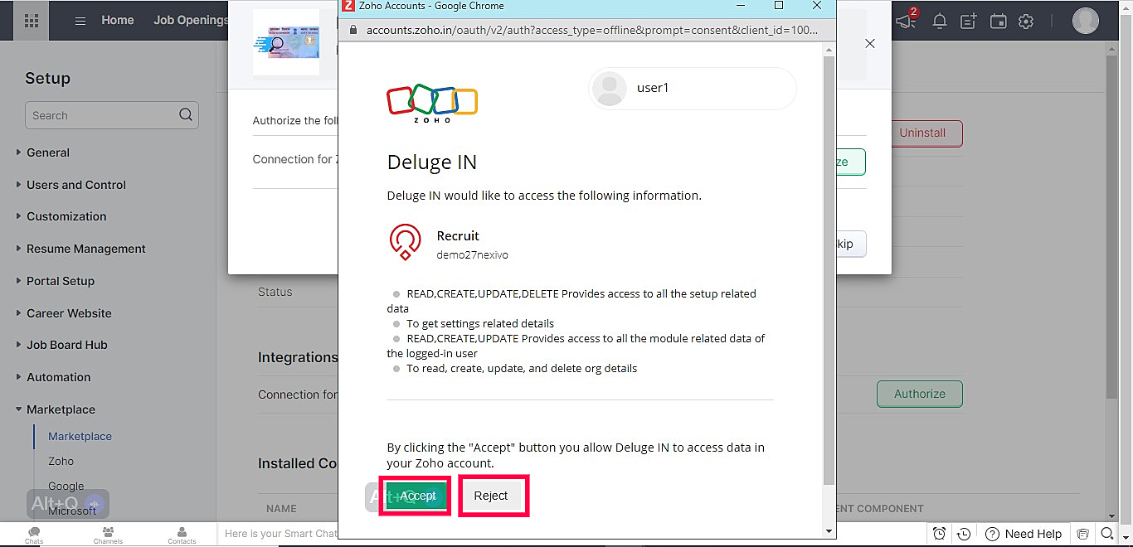Click the "demo27nexivo" organization text

pyautogui.click(x=473, y=255)
